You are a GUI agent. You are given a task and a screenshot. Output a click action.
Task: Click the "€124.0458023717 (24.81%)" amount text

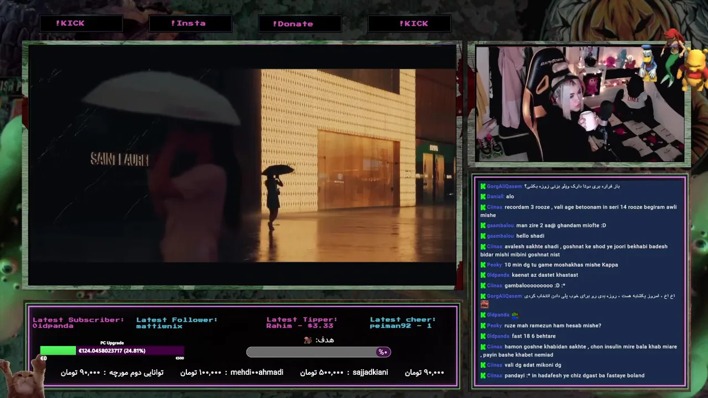[x=112, y=351]
